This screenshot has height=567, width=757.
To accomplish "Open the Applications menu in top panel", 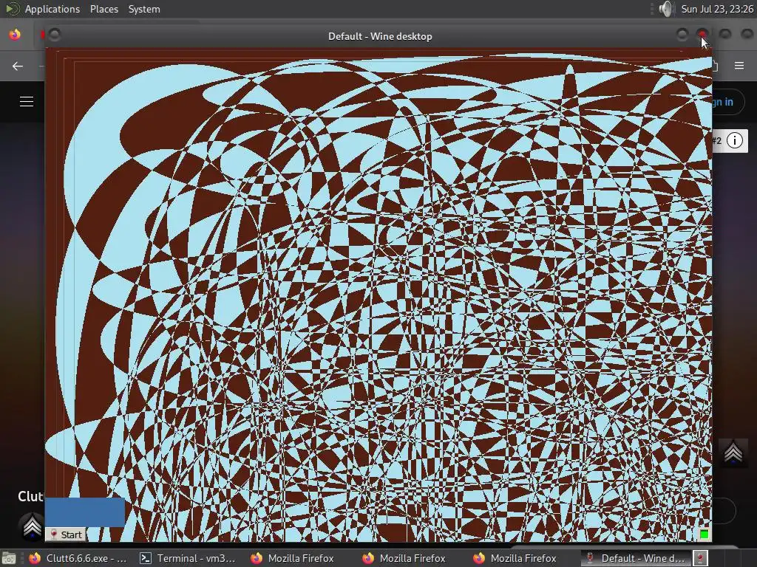I will 52,9.
